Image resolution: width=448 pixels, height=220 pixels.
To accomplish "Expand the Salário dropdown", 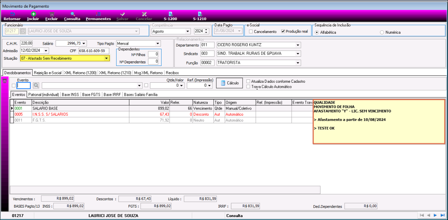I will point(84,43).
